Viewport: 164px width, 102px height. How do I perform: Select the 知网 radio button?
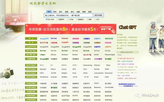88,19
